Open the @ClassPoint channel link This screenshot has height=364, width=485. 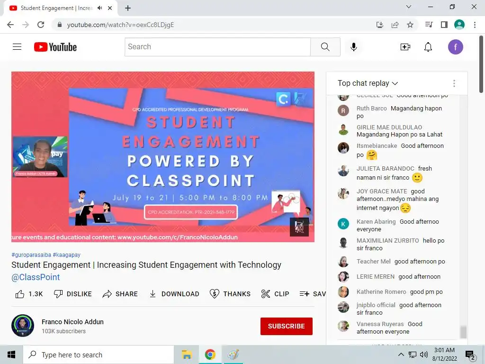tap(36, 277)
